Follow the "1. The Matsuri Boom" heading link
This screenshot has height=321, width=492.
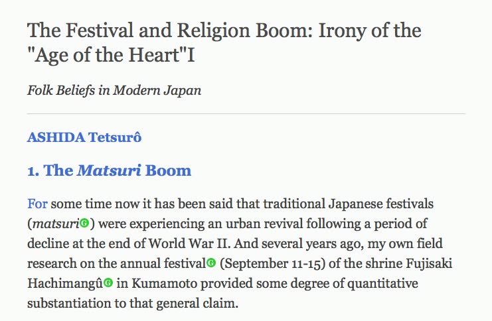[x=109, y=170]
